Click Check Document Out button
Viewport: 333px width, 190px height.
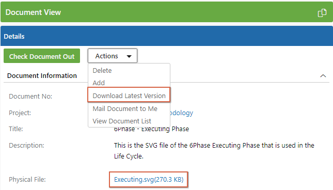(42, 56)
